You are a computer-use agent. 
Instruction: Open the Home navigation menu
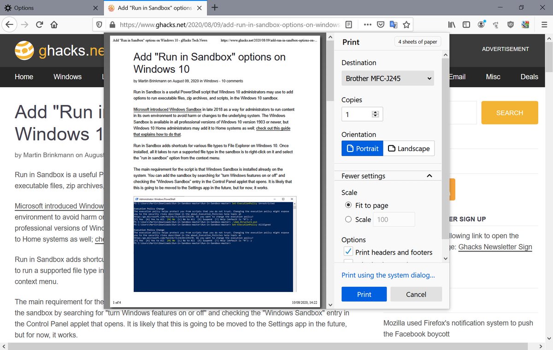click(x=24, y=77)
